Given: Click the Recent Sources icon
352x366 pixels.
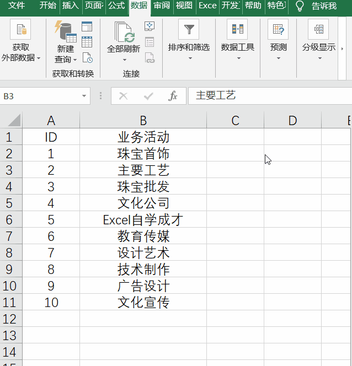Looking at the screenshot, I should click(87, 58).
